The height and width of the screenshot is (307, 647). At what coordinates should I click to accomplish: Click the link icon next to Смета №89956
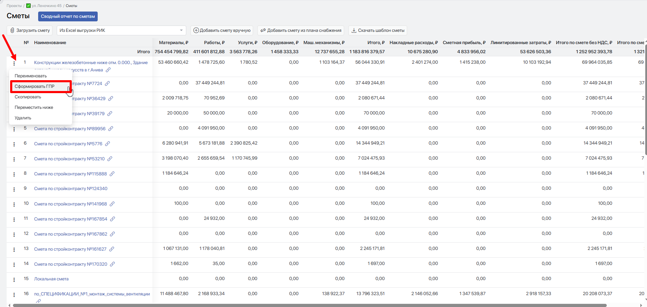111,129
